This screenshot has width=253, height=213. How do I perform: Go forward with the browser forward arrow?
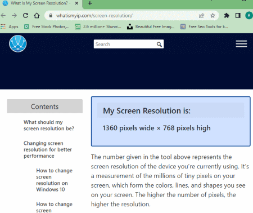tap(14, 16)
